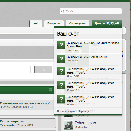The image size is (131, 131).
Task: Click avatar icon of 21 сен 2013 entry
Action: tap(61, 99)
